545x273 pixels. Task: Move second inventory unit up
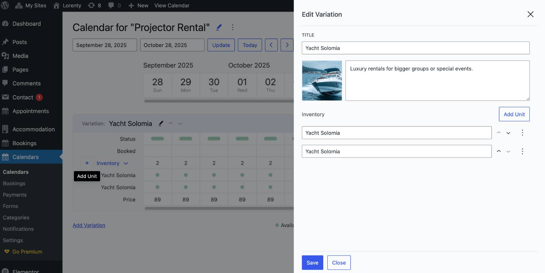[x=499, y=151]
